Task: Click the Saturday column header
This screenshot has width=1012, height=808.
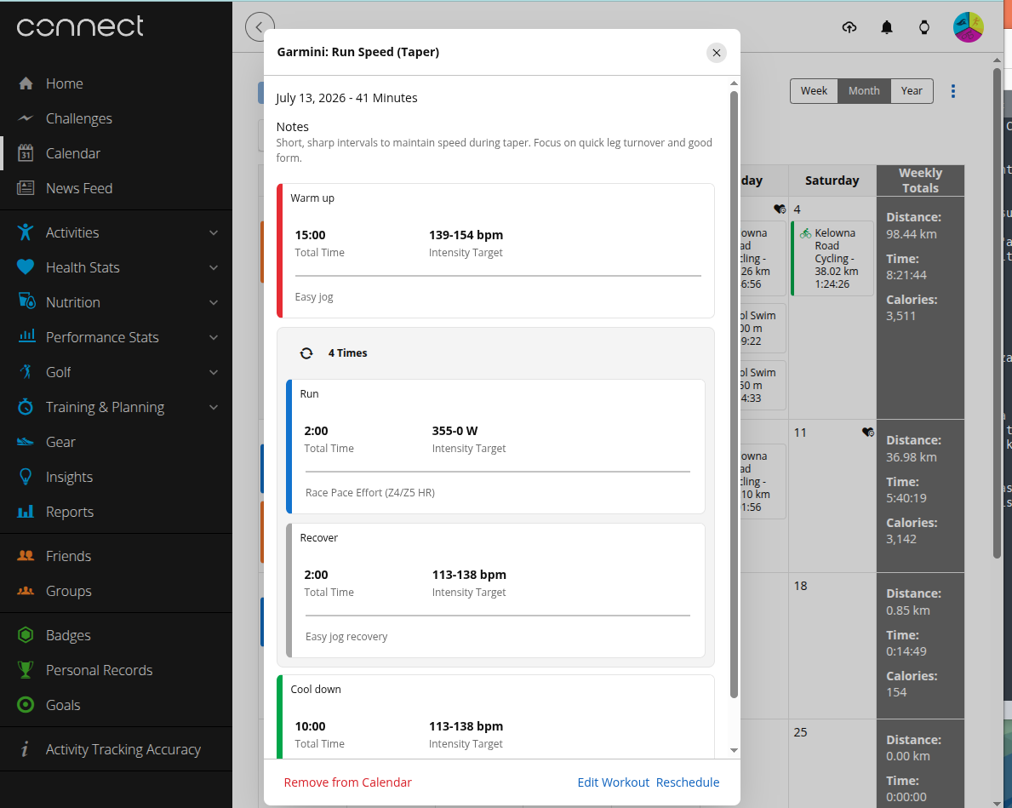Action: click(832, 181)
